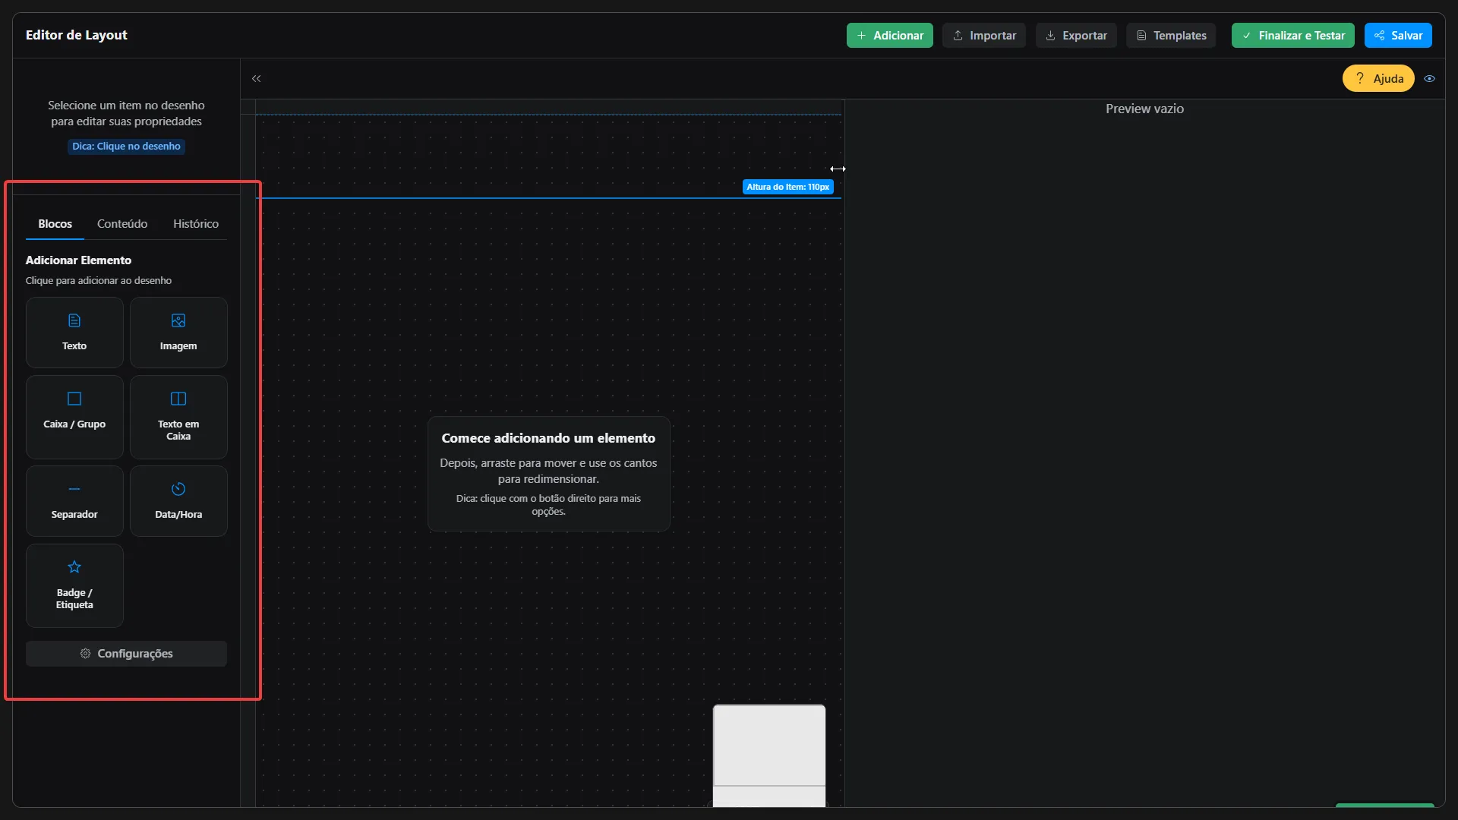Click the Exportar button
Screen dimensions: 1458x820
(1075, 36)
